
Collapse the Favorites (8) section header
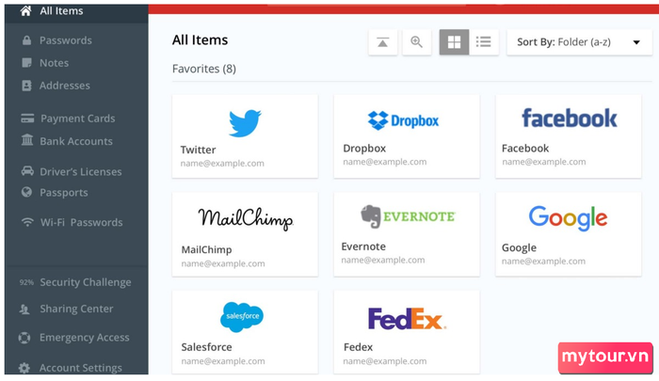[204, 69]
